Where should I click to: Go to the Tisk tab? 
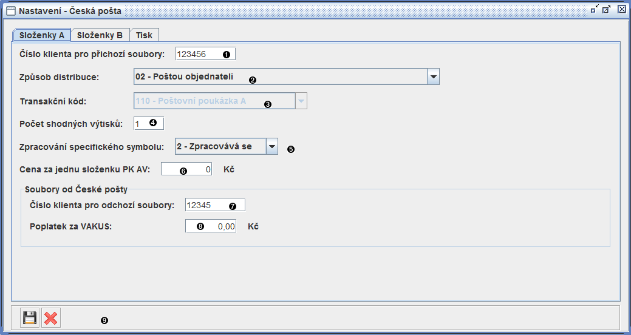pyautogui.click(x=144, y=35)
